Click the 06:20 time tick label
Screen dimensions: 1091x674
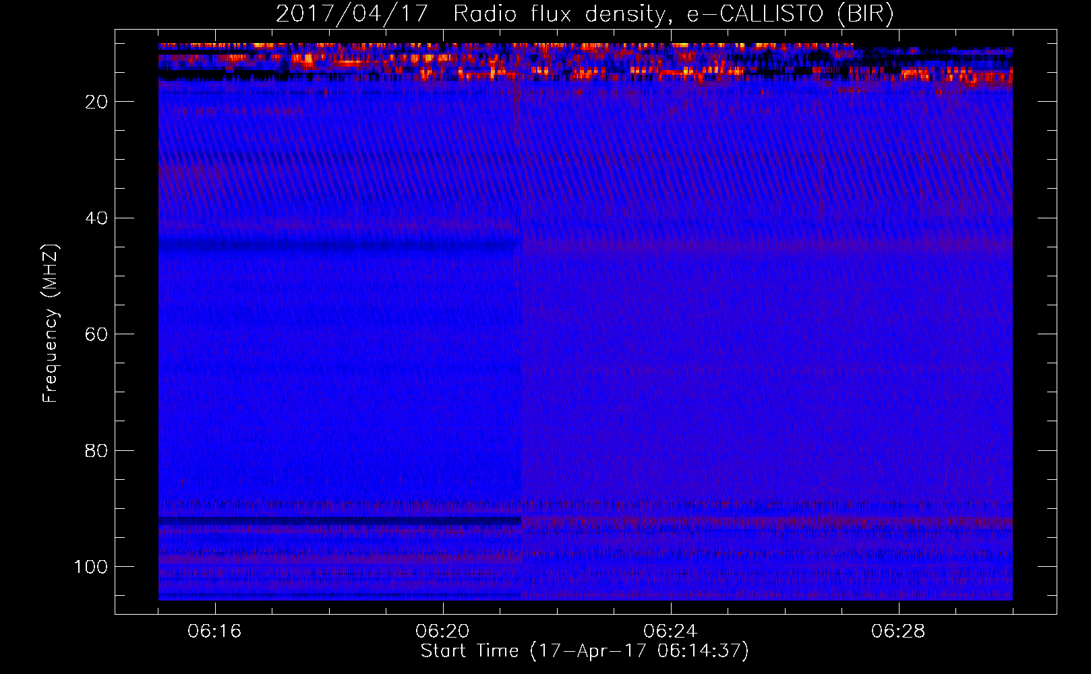tap(443, 632)
